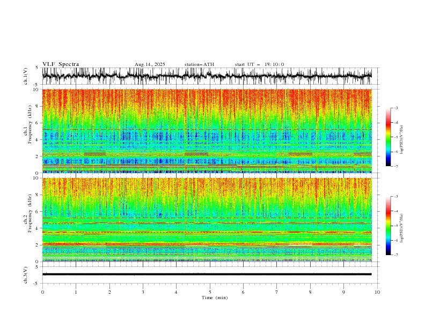
Task: Click the "-3" label on ch.1 color bar
Action: 396,108
